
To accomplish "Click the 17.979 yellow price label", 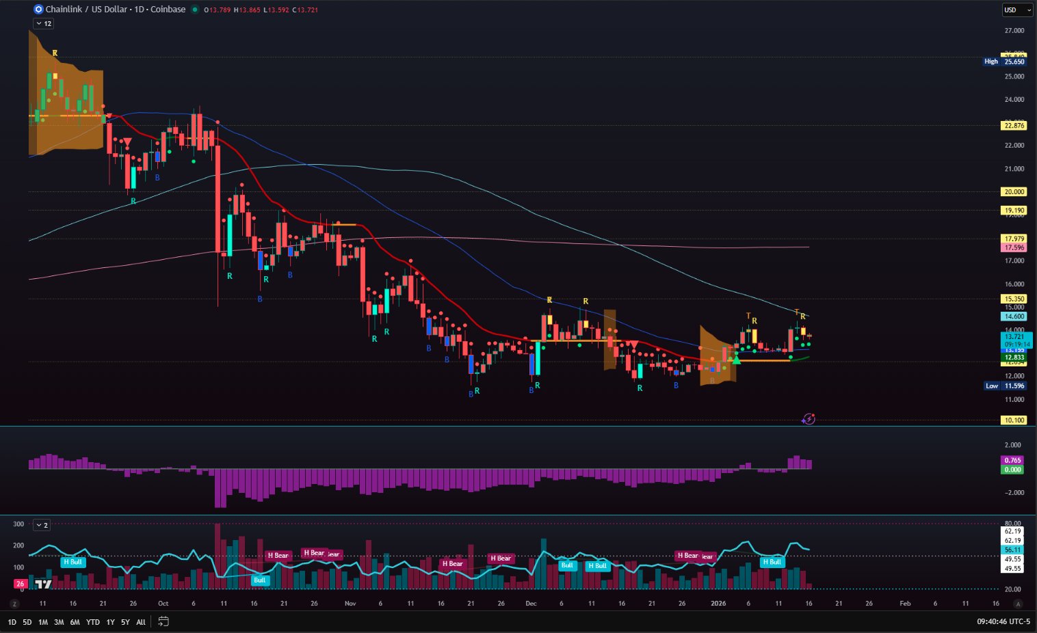I will [x=1014, y=239].
